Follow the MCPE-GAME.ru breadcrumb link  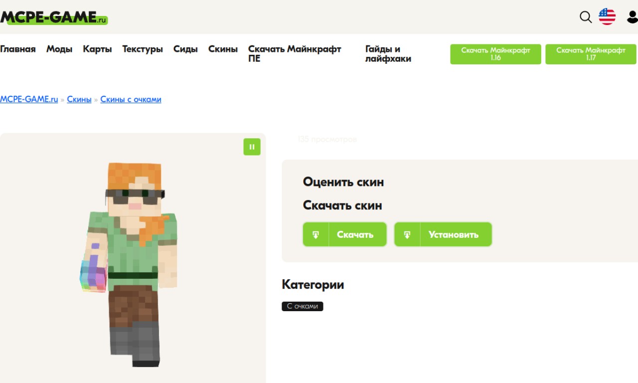click(x=29, y=99)
